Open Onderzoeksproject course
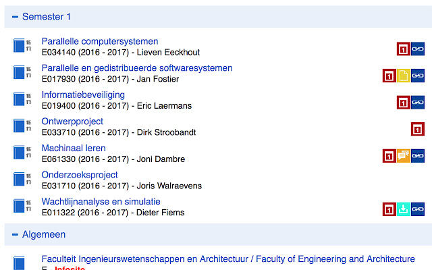 coord(80,175)
